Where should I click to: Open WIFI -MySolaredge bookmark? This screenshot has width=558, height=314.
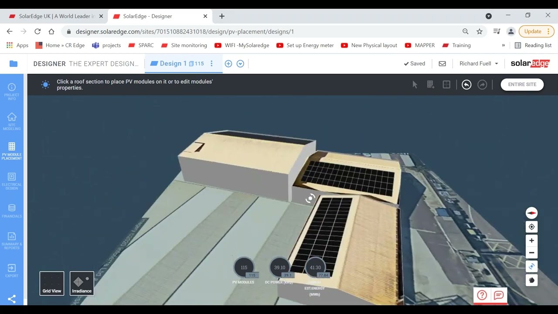click(x=242, y=45)
